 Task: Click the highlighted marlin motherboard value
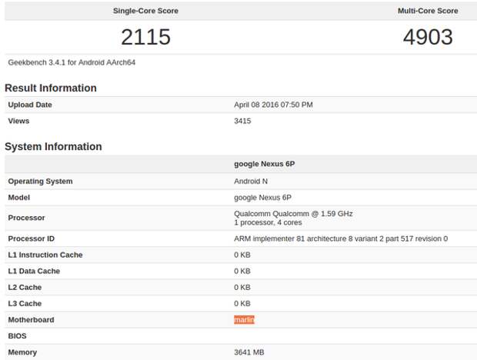click(244, 320)
